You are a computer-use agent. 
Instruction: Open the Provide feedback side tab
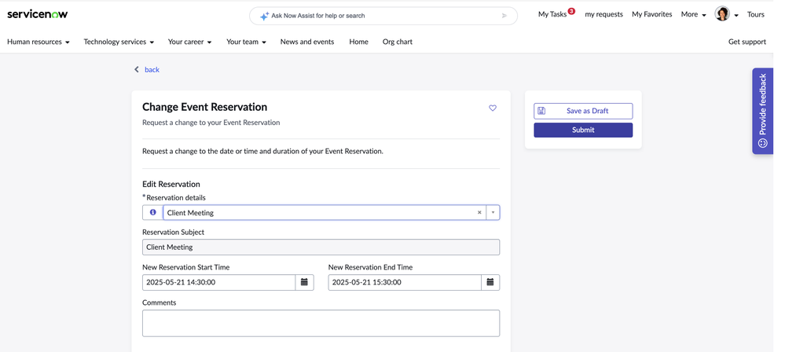(762, 111)
